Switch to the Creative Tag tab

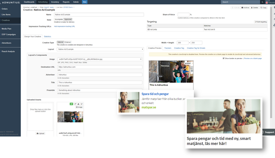179,48
